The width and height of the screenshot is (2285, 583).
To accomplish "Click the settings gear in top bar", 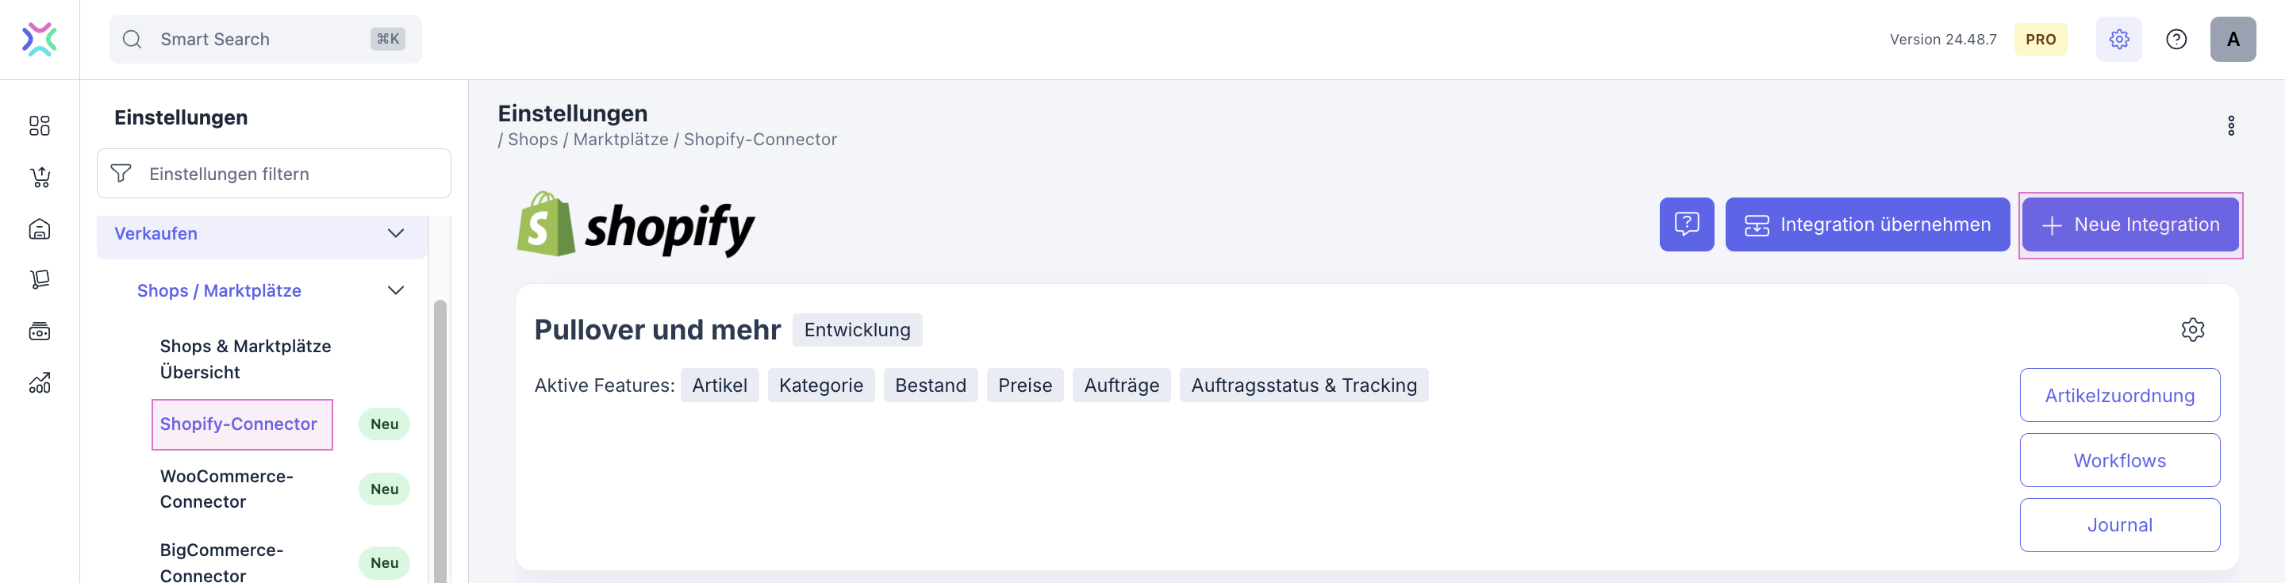I will tap(2118, 39).
